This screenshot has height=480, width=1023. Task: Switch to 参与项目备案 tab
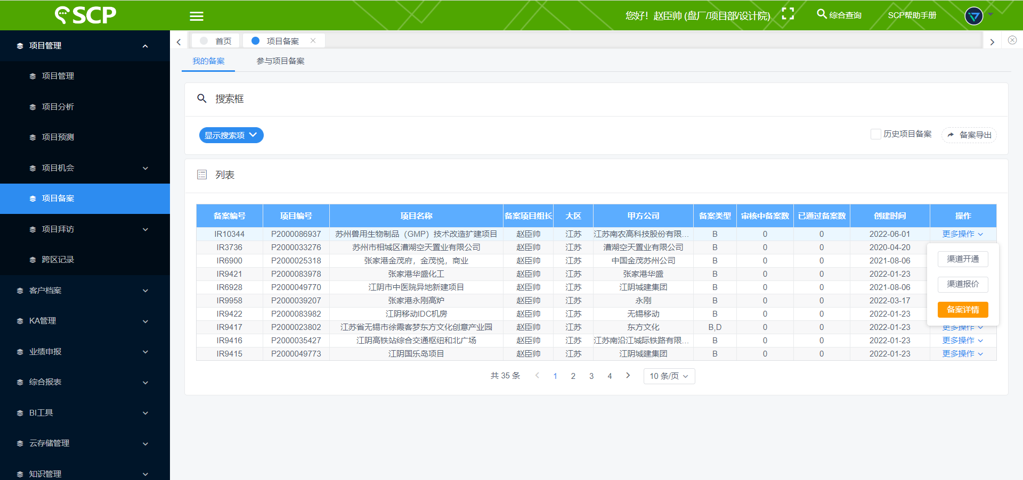pos(280,61)
